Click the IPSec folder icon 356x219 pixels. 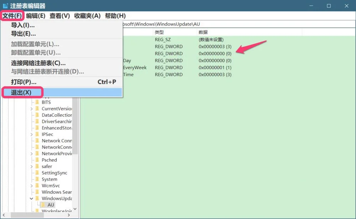click(37, 134)
